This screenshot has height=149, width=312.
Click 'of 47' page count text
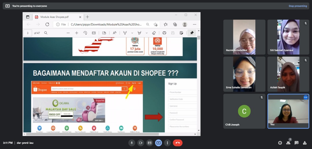click(x=37, y=33)
